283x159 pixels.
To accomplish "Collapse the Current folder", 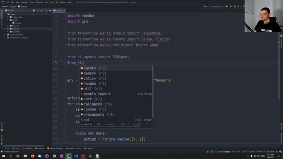I will 8,20.
